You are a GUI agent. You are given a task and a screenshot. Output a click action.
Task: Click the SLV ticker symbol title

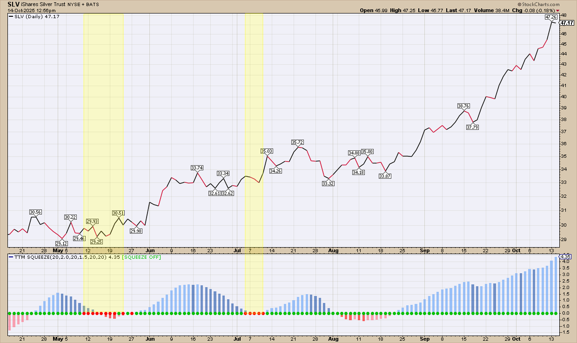(x=13, y=4)
